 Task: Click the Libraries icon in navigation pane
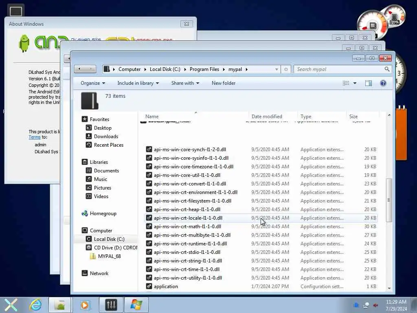point(85,162)
